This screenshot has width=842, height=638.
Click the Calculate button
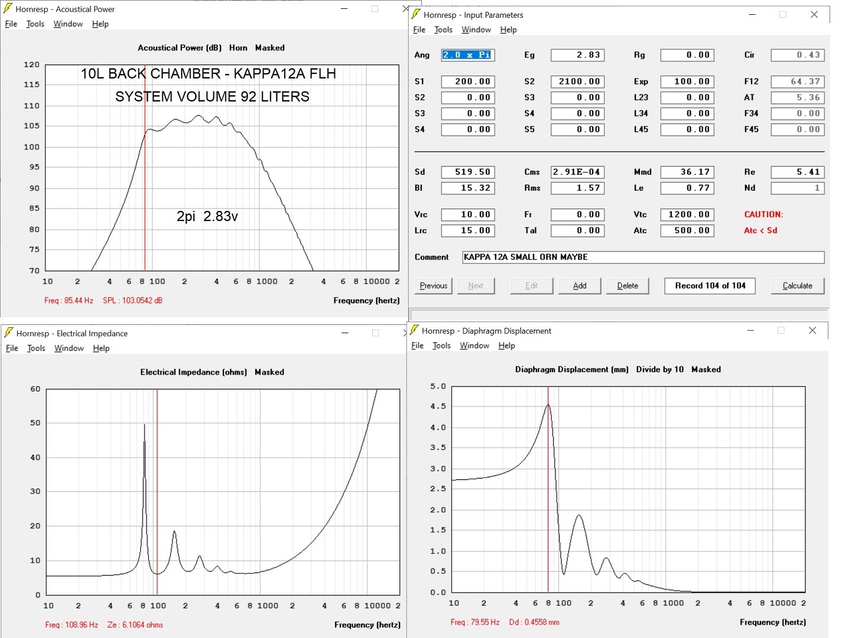coord(798,286)
